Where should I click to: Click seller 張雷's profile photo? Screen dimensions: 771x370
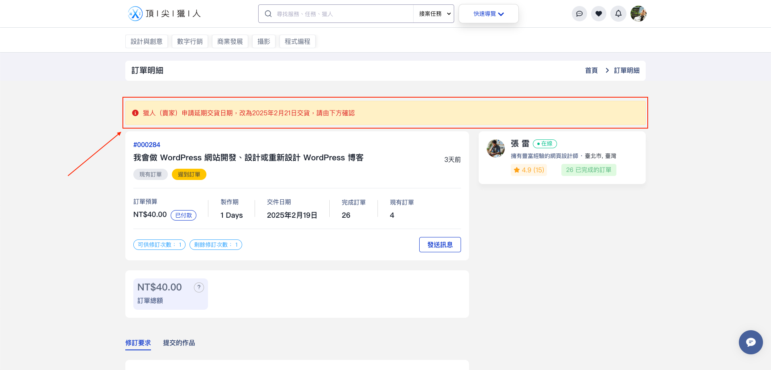(x=496, y=148)
